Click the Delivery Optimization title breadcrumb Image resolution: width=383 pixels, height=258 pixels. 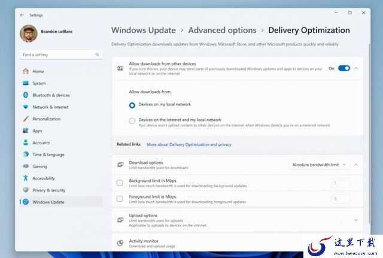[x=309, y=30]
